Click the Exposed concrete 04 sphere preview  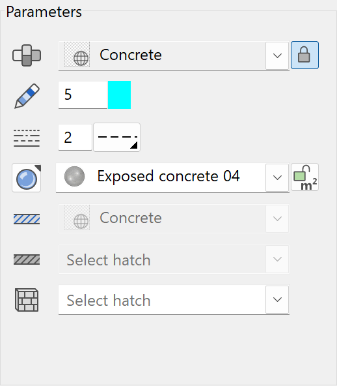(74, 176)
